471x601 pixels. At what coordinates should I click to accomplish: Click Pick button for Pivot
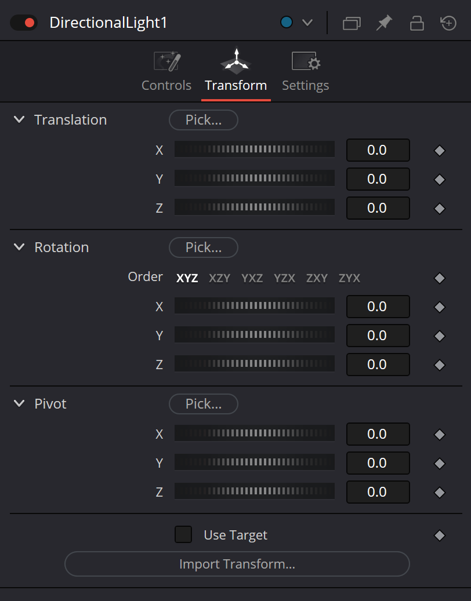204,403
